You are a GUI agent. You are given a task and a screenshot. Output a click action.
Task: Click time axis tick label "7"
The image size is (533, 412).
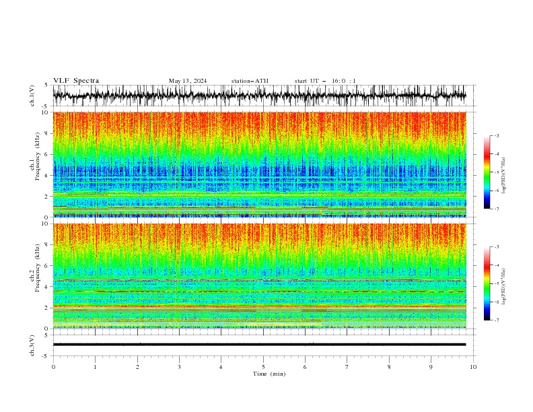[347, 367]
